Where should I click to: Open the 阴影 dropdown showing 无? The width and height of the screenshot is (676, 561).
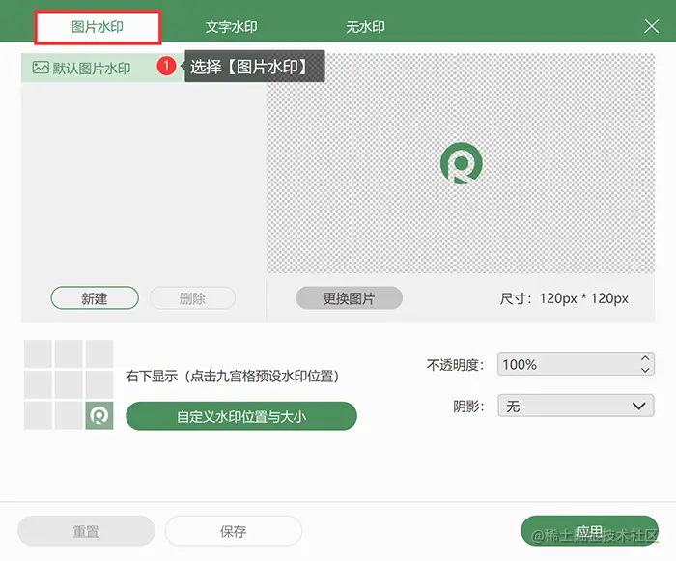pos(576,406)
